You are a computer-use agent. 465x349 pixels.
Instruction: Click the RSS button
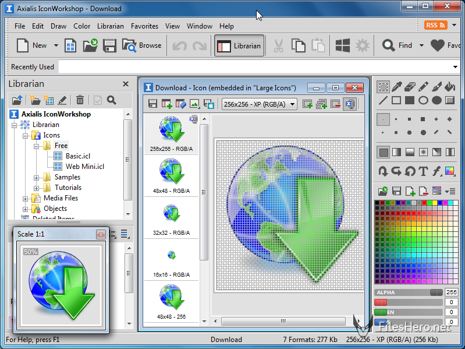pos(436,25)
